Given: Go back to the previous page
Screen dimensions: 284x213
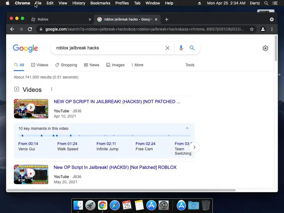Looking at the screenshot, I should coord(12,29).
